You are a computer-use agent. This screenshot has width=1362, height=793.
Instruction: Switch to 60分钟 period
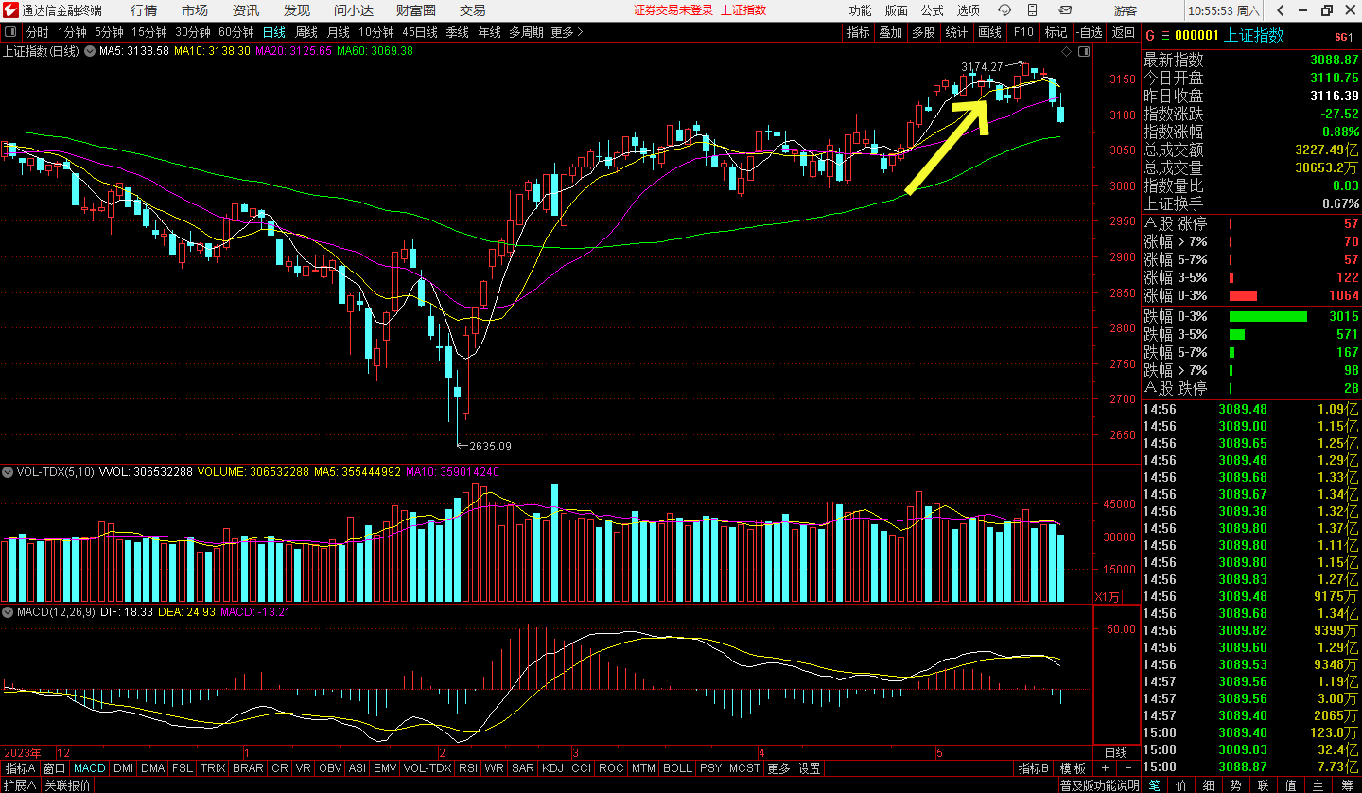(236, 32)
